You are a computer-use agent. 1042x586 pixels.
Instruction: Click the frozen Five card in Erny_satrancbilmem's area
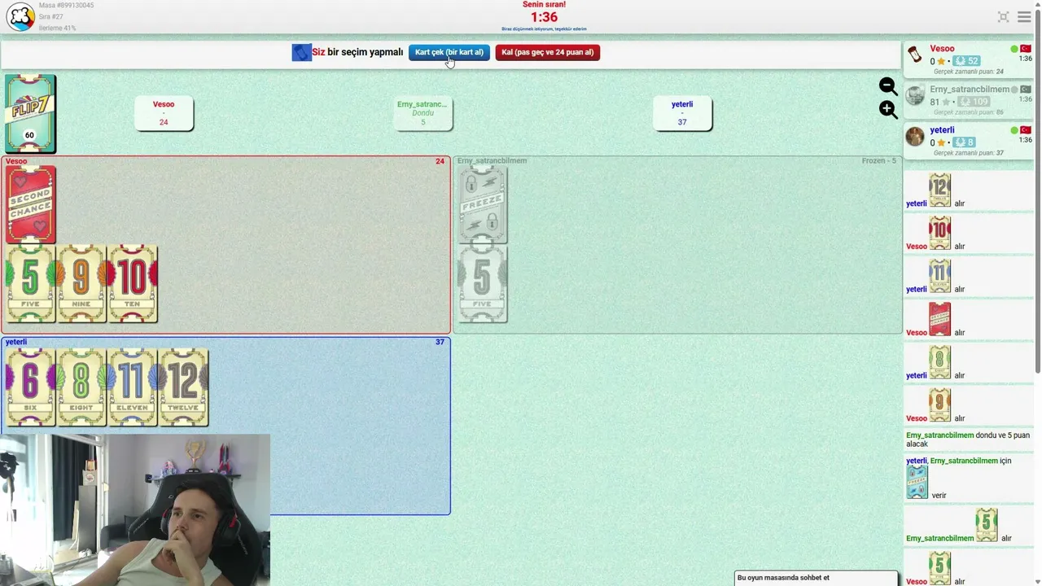[x=483, y=284]
